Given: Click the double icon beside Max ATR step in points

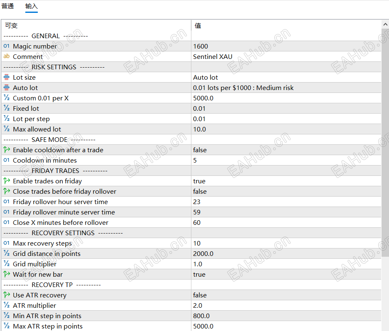Looking at the screenshot, I should pyautogui.click(x=7, y=326).
